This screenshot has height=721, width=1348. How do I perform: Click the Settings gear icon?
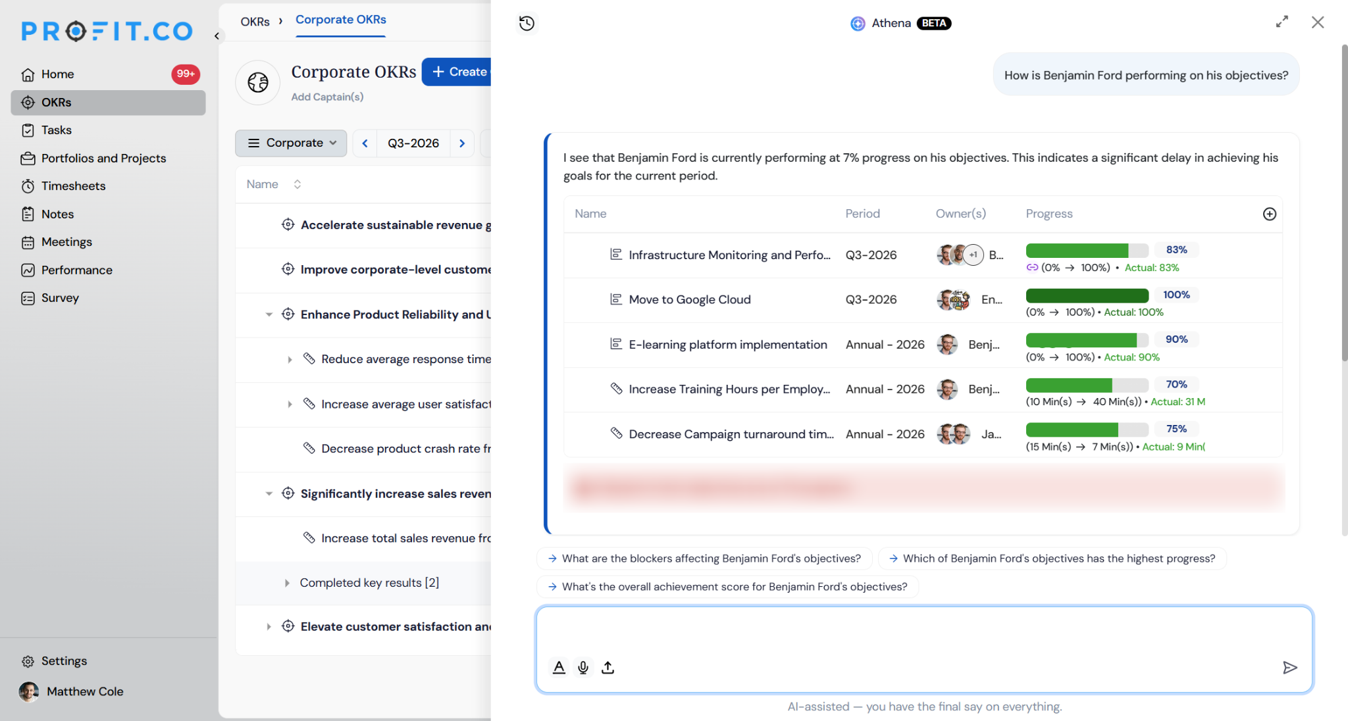(x=28, y=661)
